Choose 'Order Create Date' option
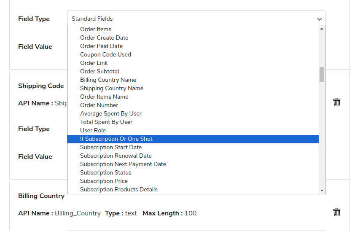 click(x=104, y=38)
